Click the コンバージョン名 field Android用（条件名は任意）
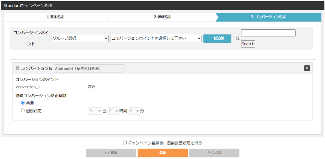This screenshot has width=325, height=159. pos(89,68)
